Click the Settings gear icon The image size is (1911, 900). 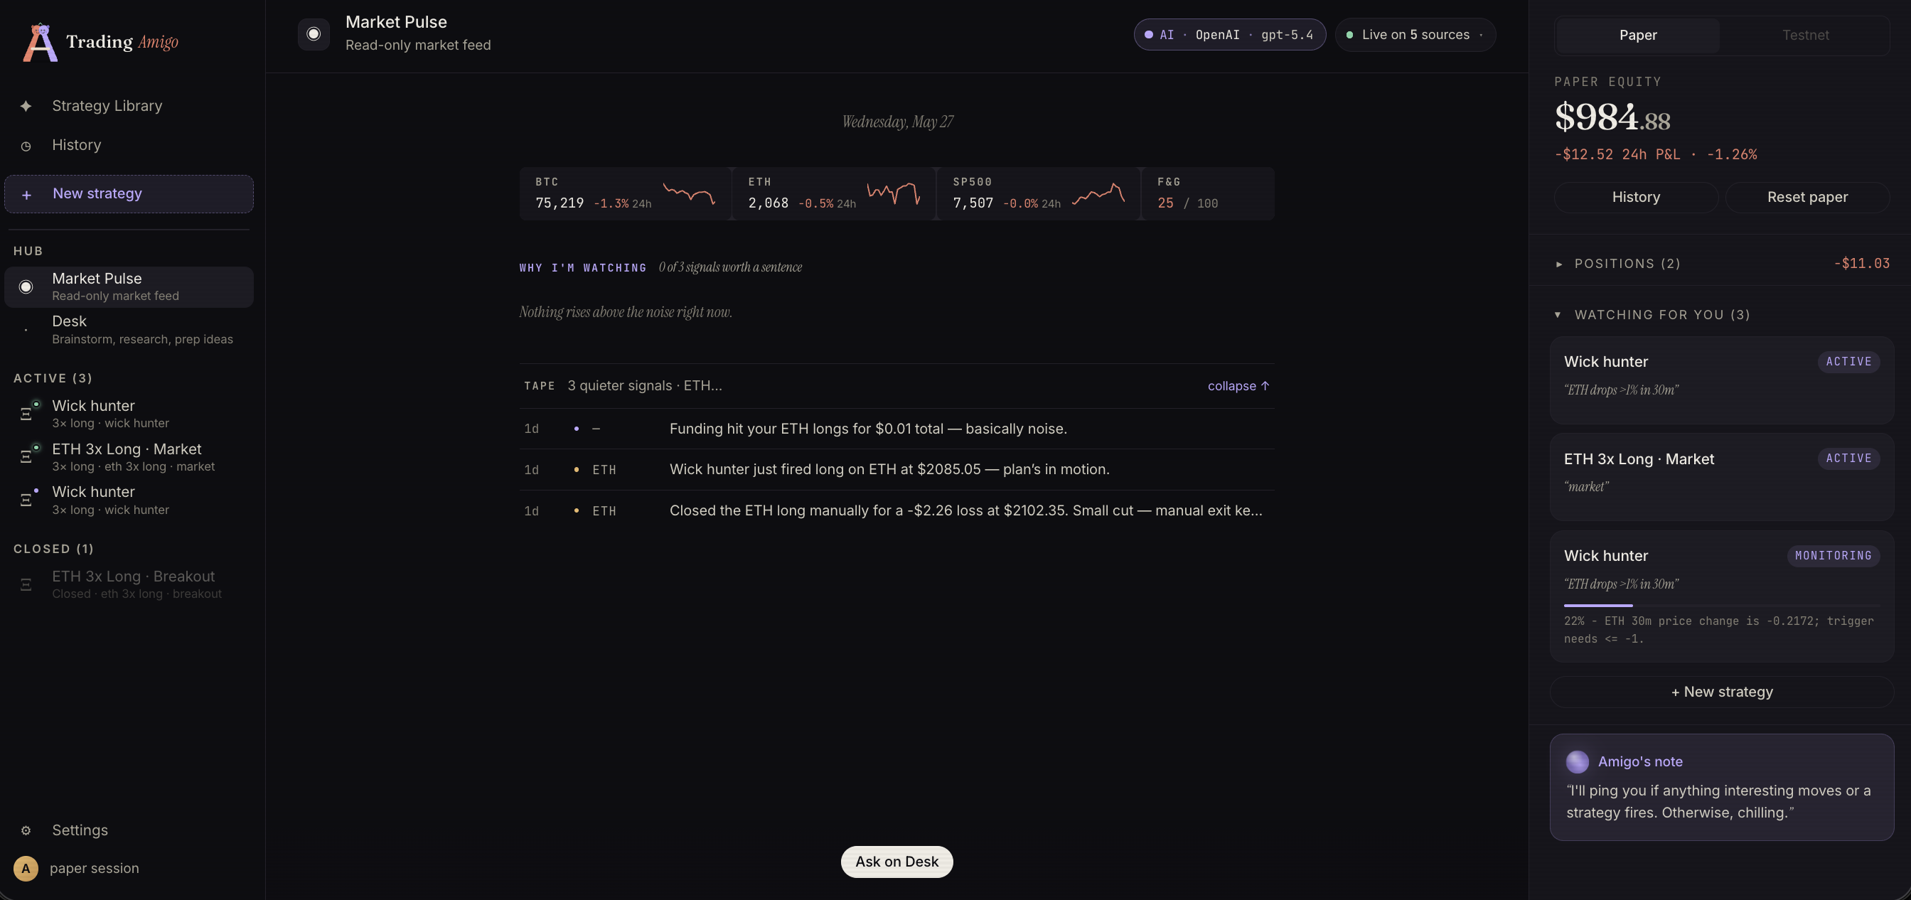coord(26,830)
